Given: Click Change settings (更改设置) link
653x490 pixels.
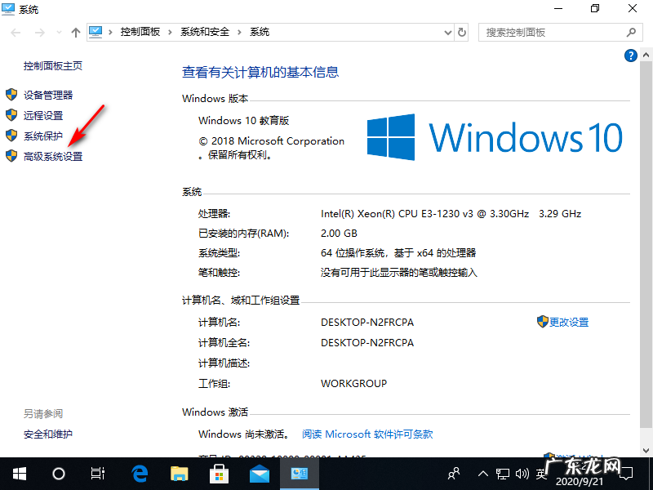Looking at the screenshot, I should pos(568,322).
